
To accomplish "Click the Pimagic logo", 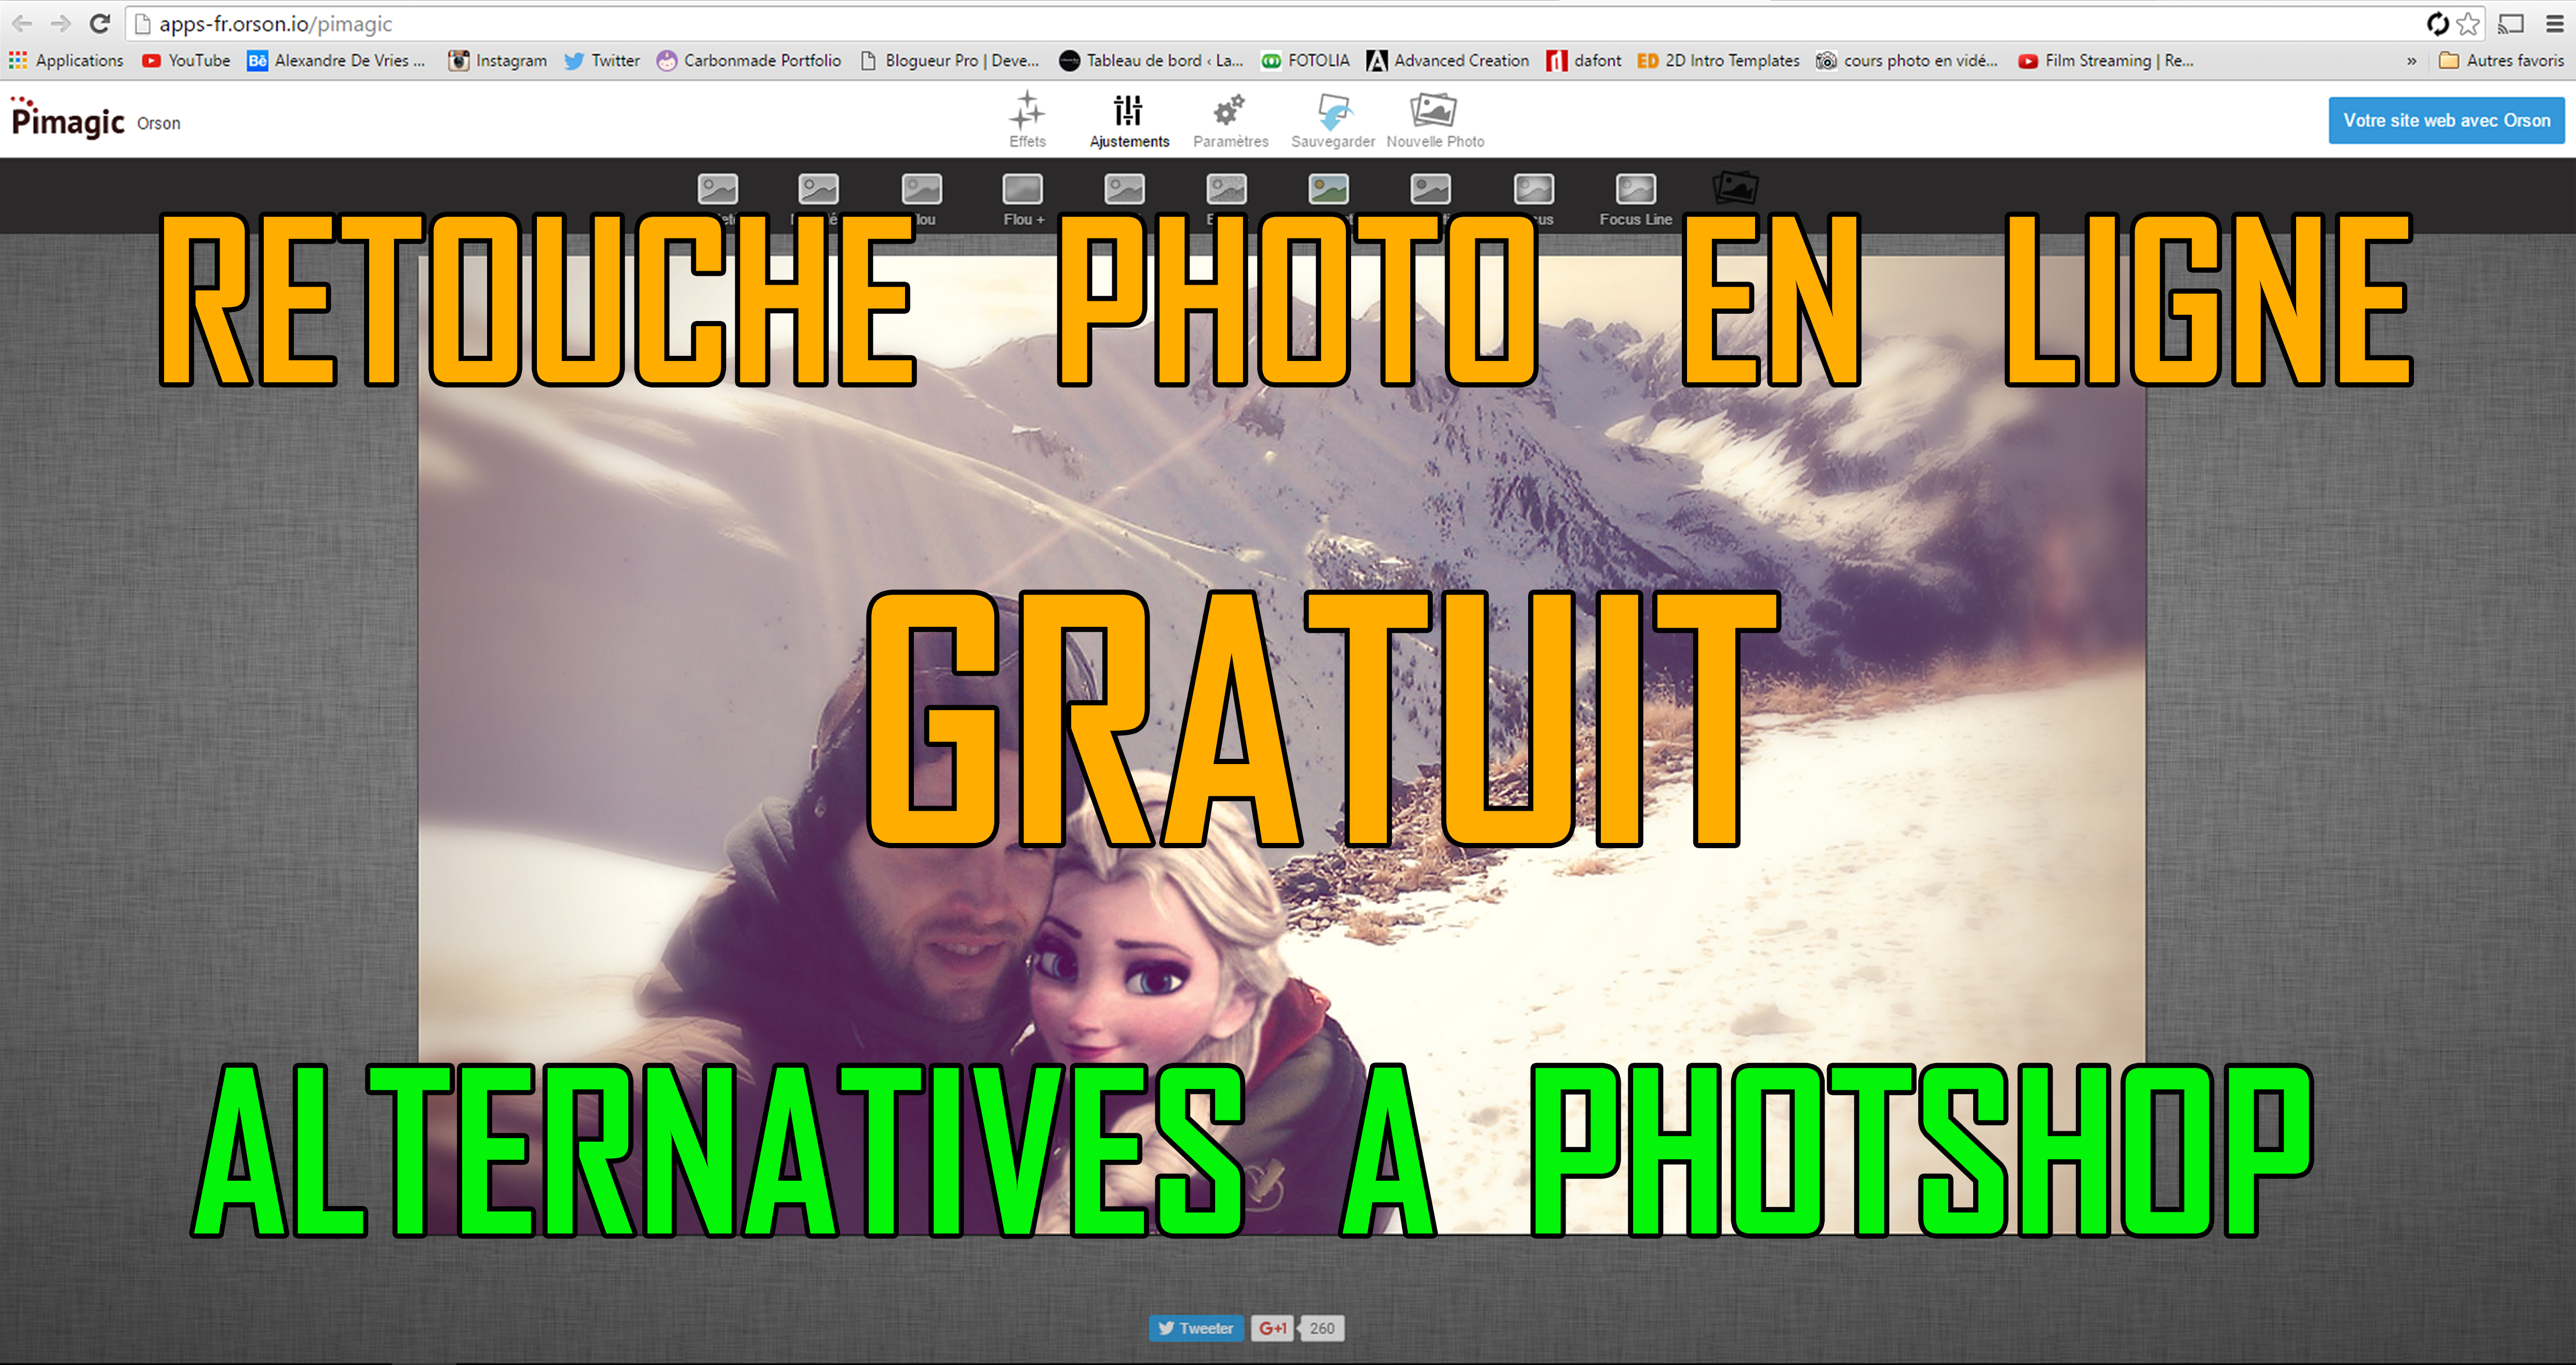I will click(x=67, y=118).
